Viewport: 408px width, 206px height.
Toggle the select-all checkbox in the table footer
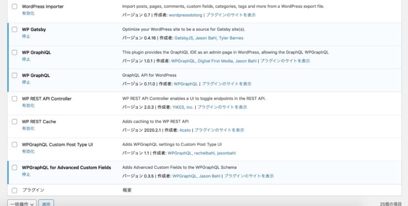(x=14, y=191)
